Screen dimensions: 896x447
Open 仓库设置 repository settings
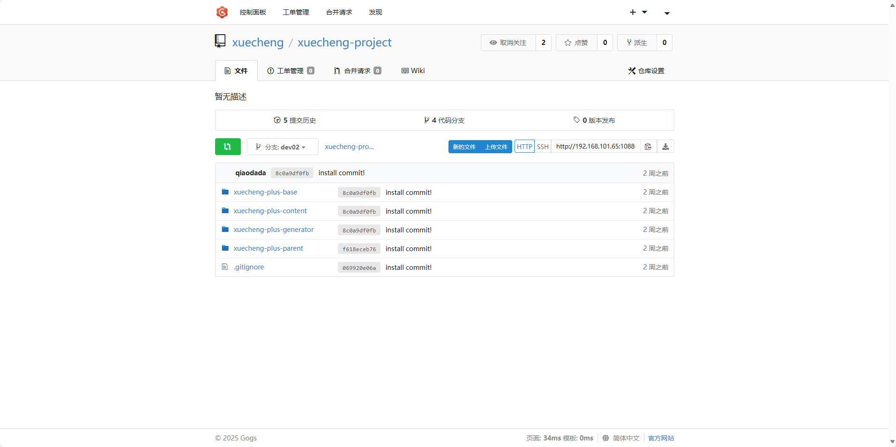point(646,71)
